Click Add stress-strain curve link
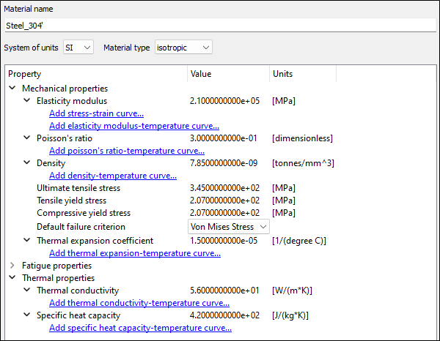The height and width of the screenshot is (341, 440). [x=96, y=113]
